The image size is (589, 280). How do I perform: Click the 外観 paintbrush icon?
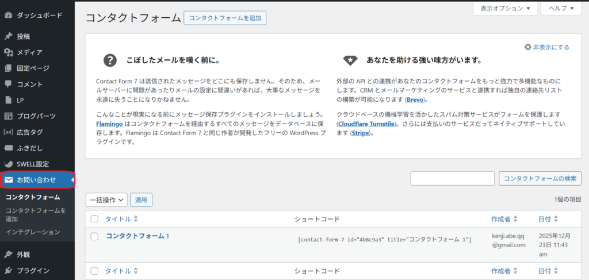click(x=8, y=254)
